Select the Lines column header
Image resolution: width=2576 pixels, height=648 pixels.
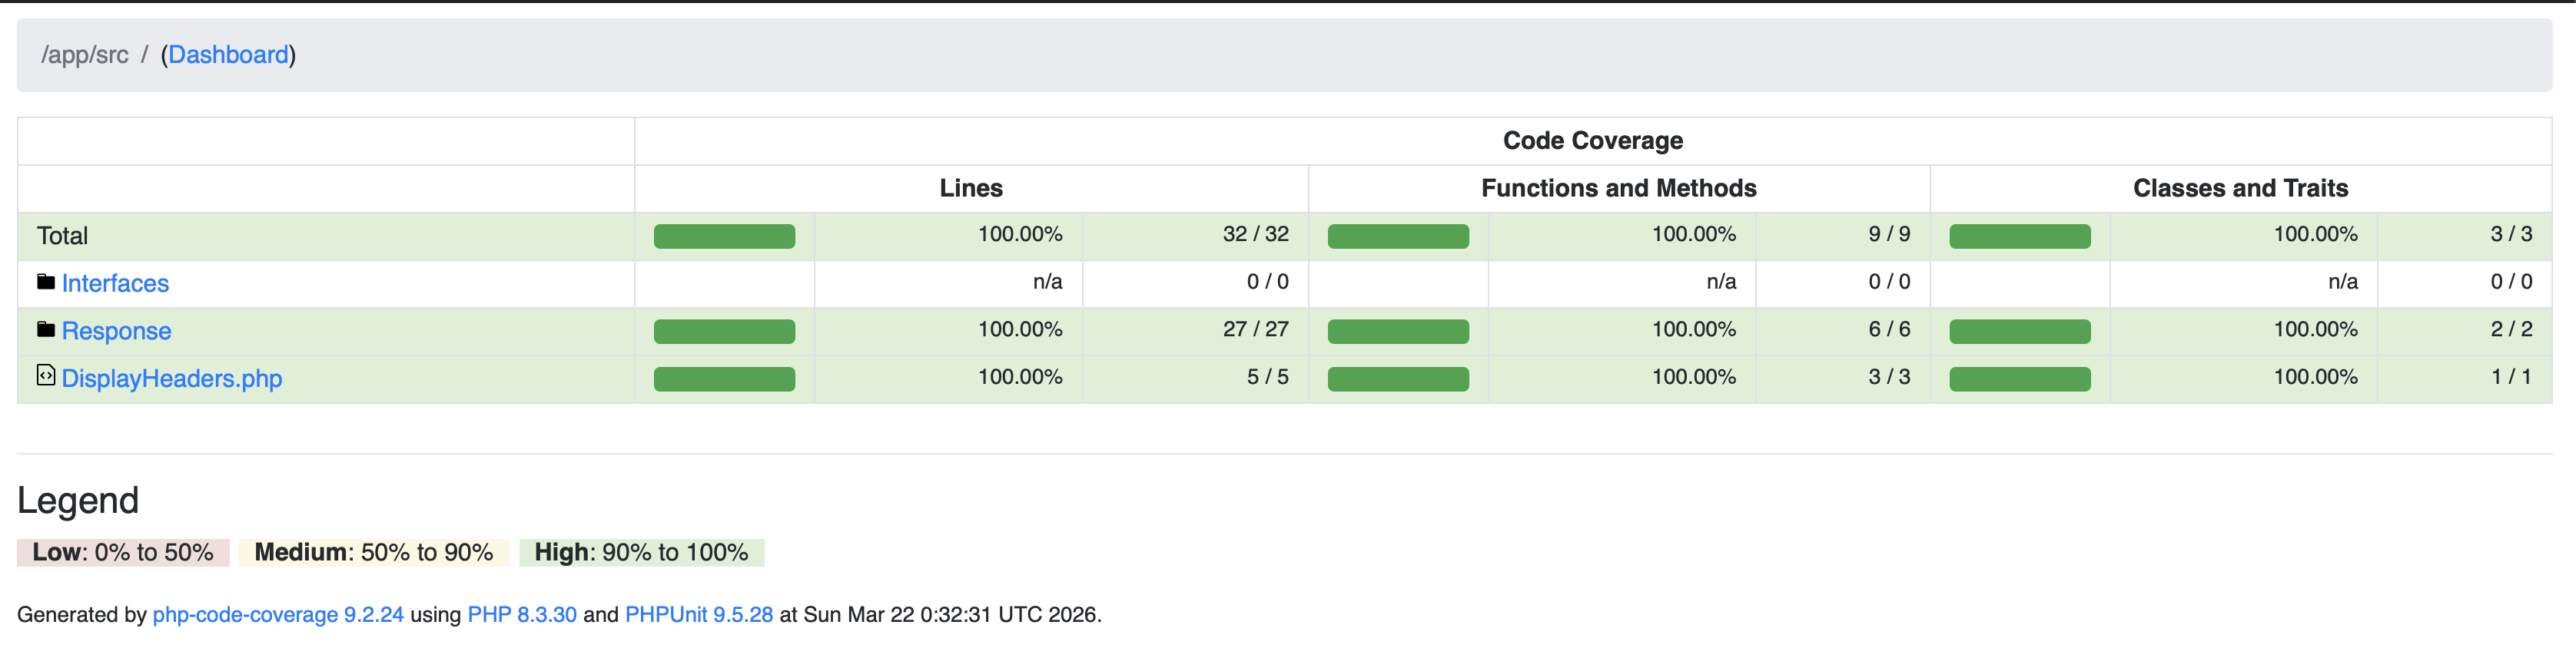pyautogui.click(x=970, y=189)
